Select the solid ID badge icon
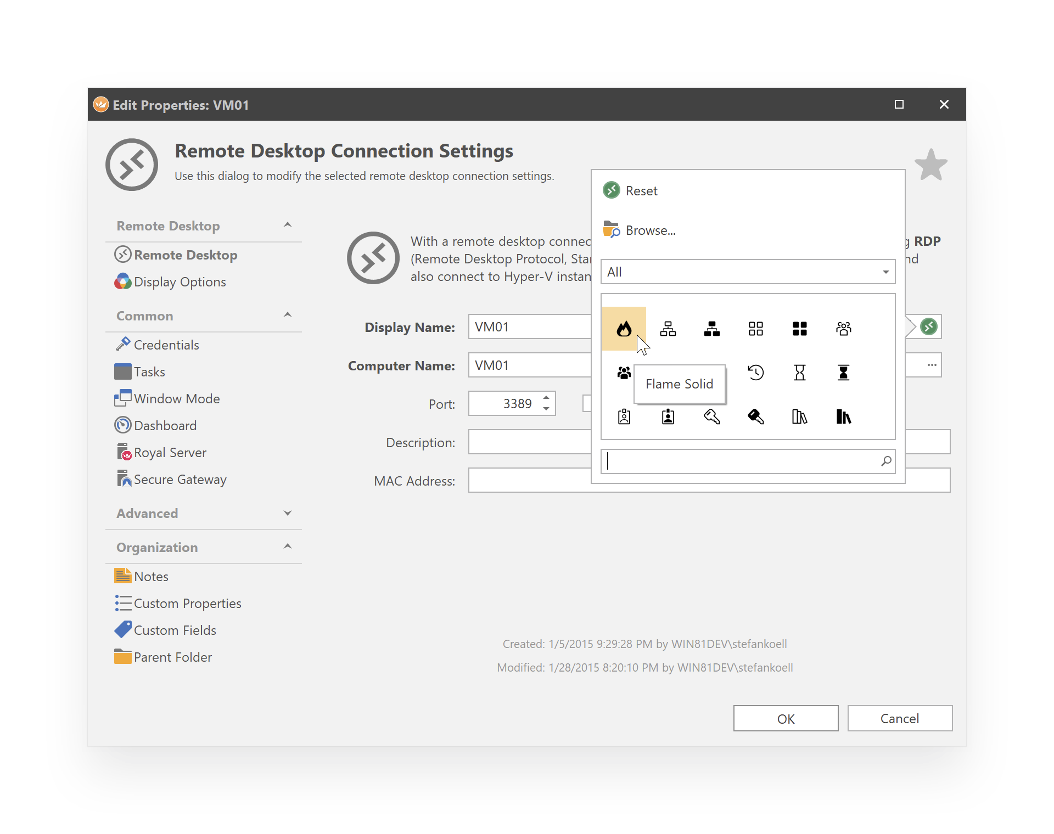1054x834 pixels. click(x=668, y=416)
